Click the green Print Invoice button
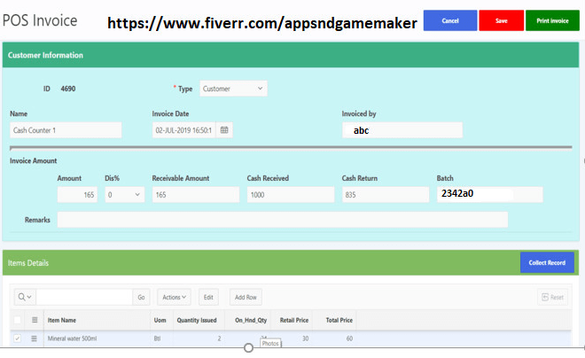 tap(552, 20)
